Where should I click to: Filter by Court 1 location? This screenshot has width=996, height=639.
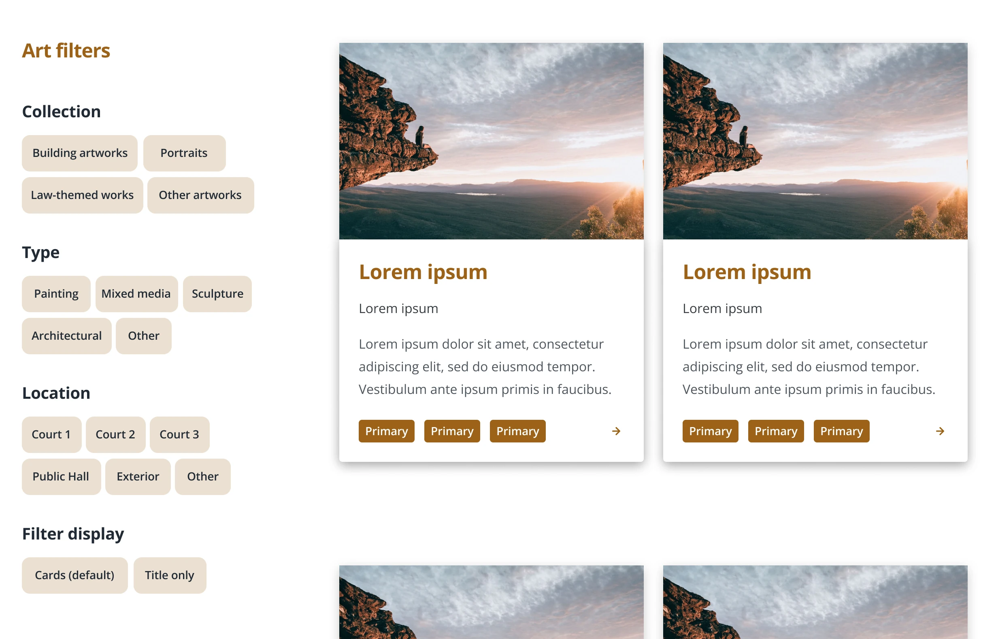click(51, 434)
